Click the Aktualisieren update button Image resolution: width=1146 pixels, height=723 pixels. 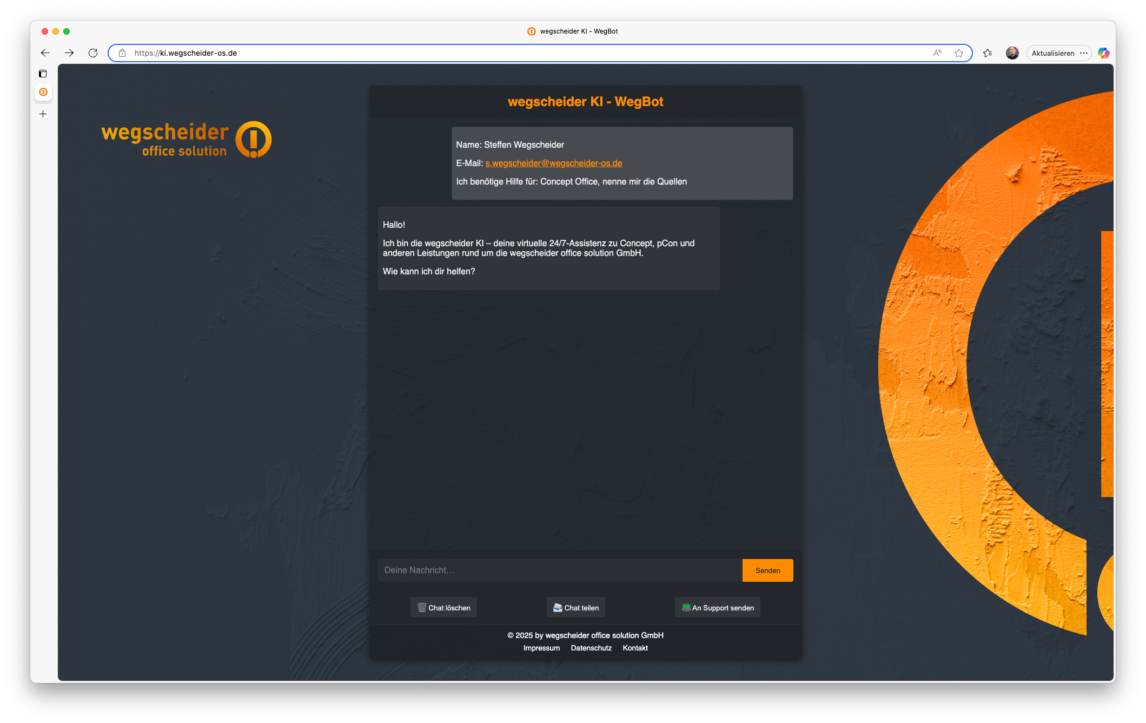(1052, 53)
